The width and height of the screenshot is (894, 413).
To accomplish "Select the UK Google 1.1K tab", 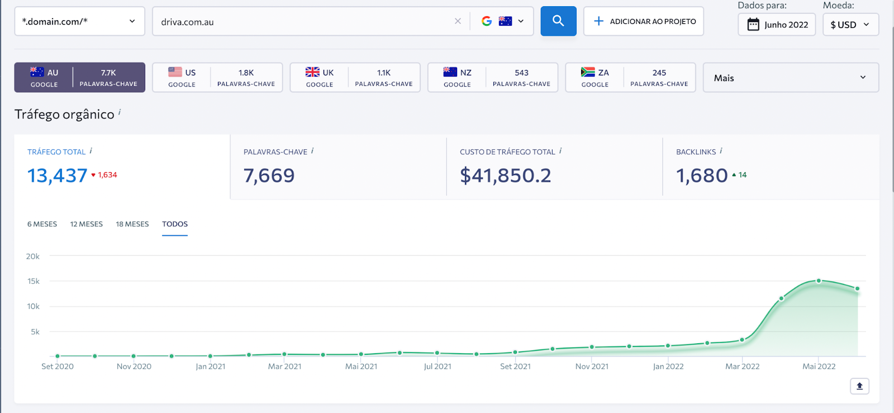I will [355, 77].
